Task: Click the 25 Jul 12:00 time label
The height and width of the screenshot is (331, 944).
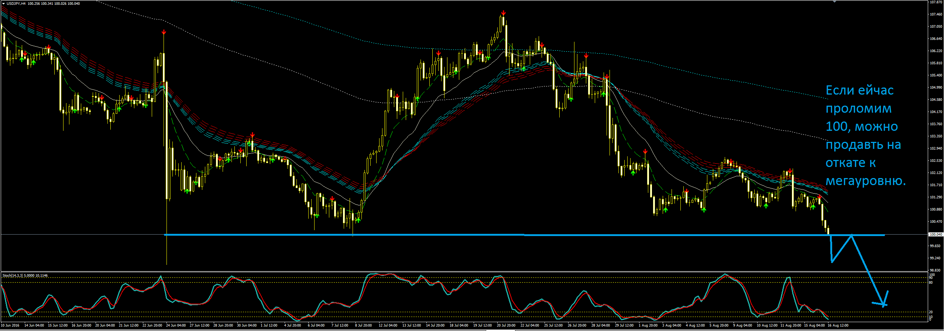Action: (x=553, y=325)
